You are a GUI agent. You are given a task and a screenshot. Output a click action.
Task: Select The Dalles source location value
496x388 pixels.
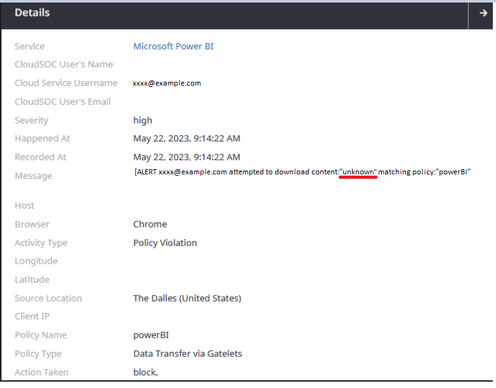187,299
